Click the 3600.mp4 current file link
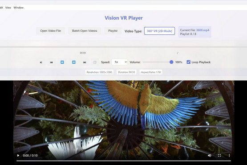This screenshot has width=247, height=165. pos(202,30)
